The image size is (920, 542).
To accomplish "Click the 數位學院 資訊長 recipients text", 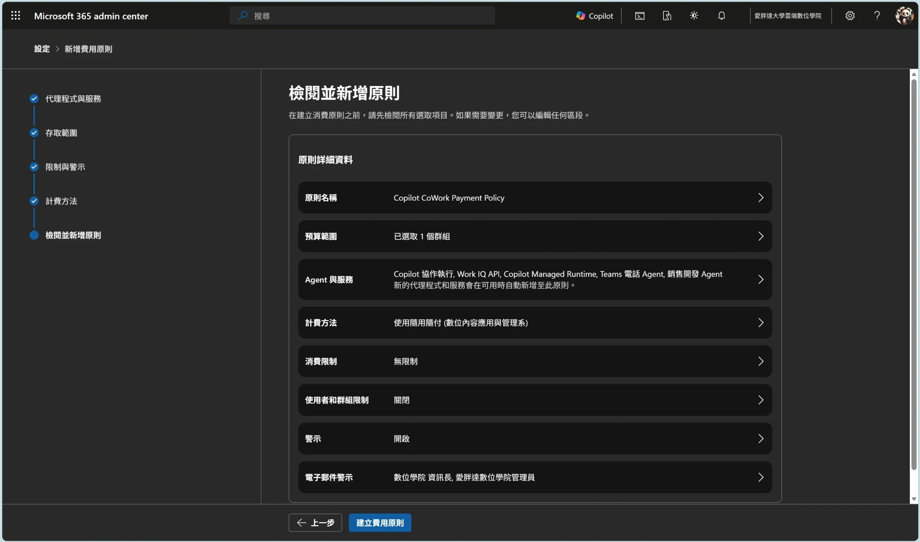I will point(464,477).
